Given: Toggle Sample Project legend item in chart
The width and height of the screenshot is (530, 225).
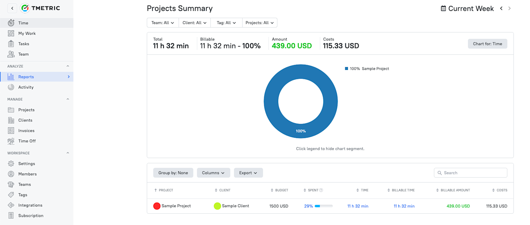Looking at the screenshot, I should click(x=367, y=69).
